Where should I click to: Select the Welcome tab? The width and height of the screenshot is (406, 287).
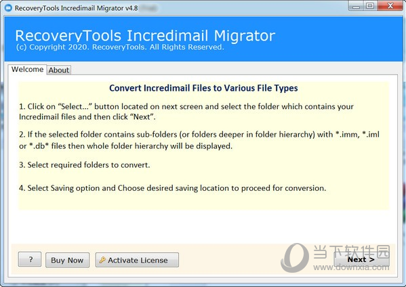(x=27, y=69)
